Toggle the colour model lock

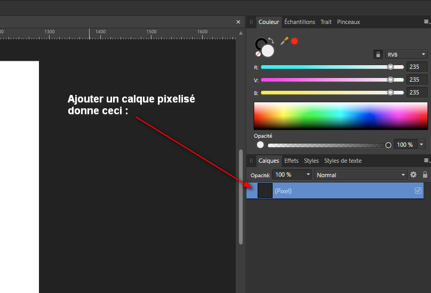[x=378, y=54]
